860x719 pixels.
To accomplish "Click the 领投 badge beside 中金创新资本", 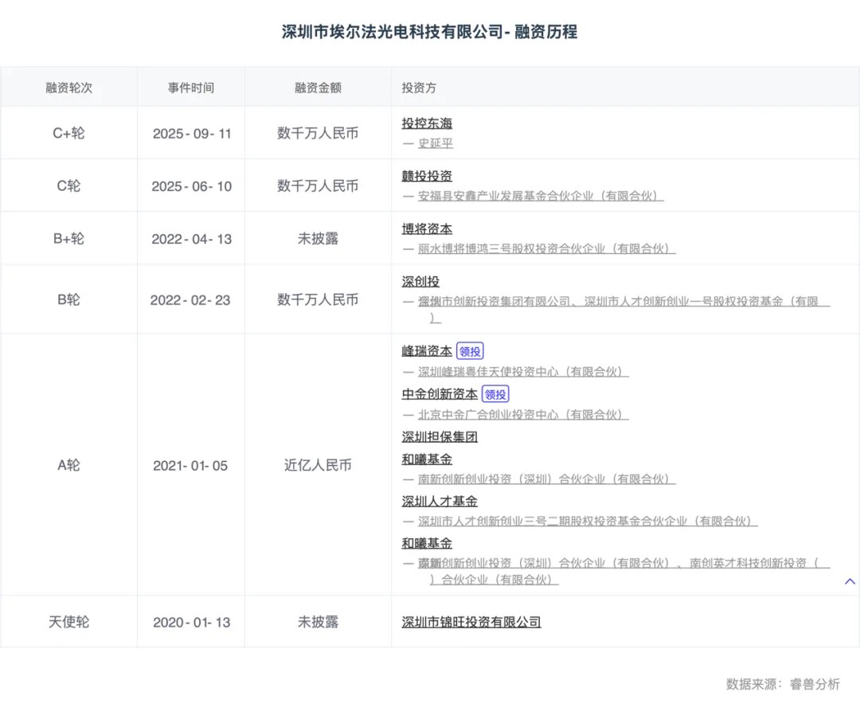I will [x=495, y=394].
